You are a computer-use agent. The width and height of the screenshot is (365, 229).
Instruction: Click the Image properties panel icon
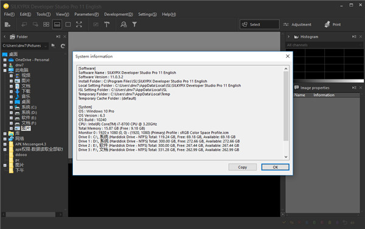tap(297, 87)
